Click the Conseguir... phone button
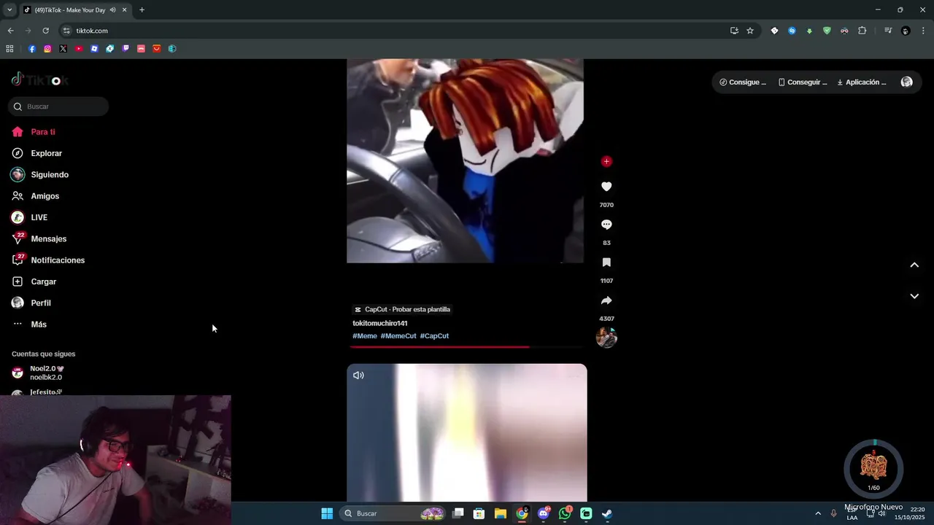The width and height of the screenshot is (934, 525). [803, 82]
